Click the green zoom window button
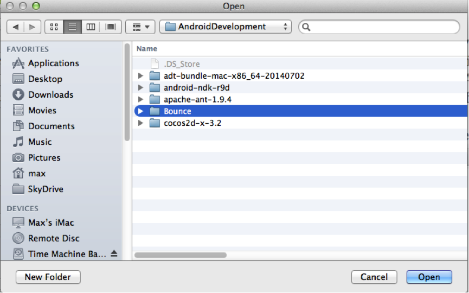469x293 pixels. pyautogui.click(x=36, y=5)
